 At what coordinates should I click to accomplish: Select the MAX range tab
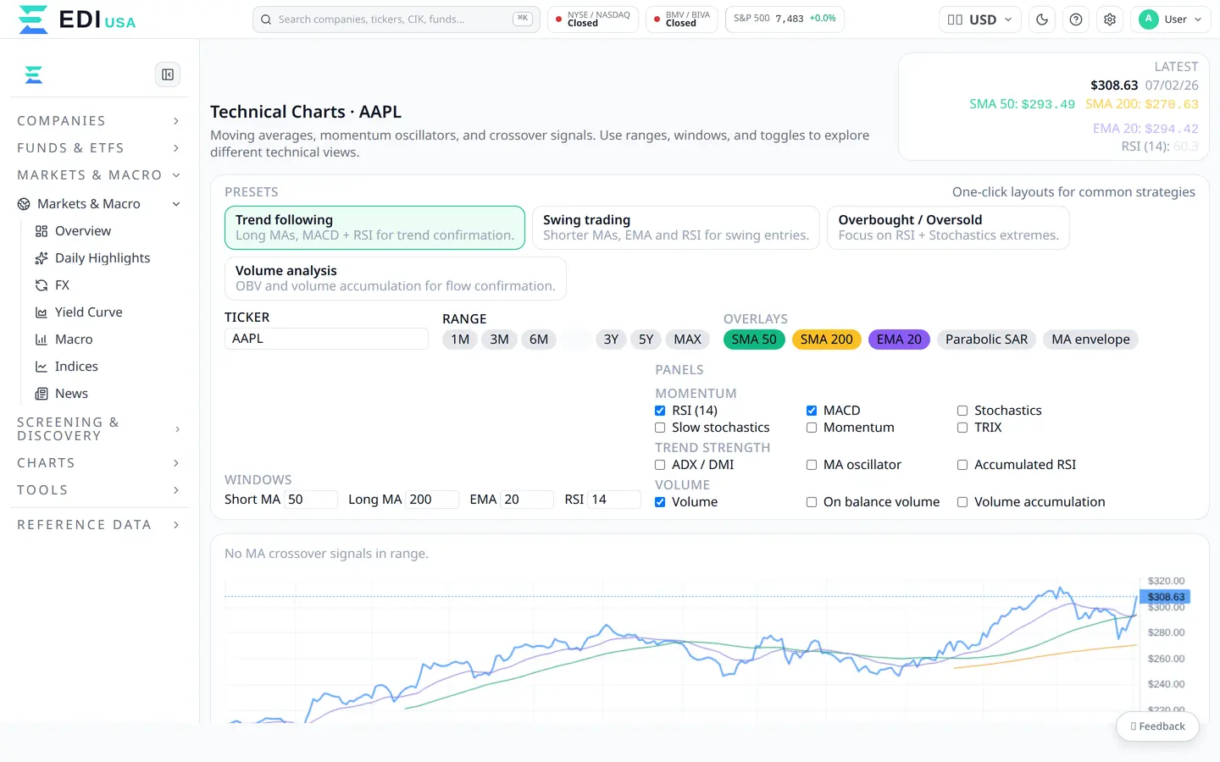[x=688, y=340]
